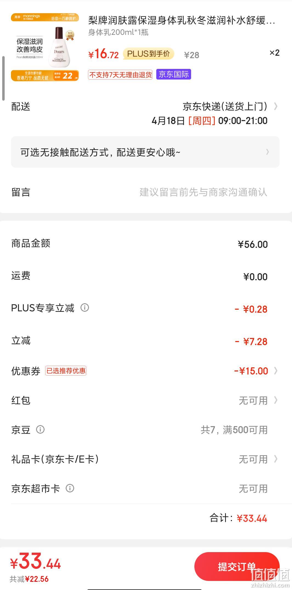Open the 红包 red packet chevron

(x=276, y=400)
